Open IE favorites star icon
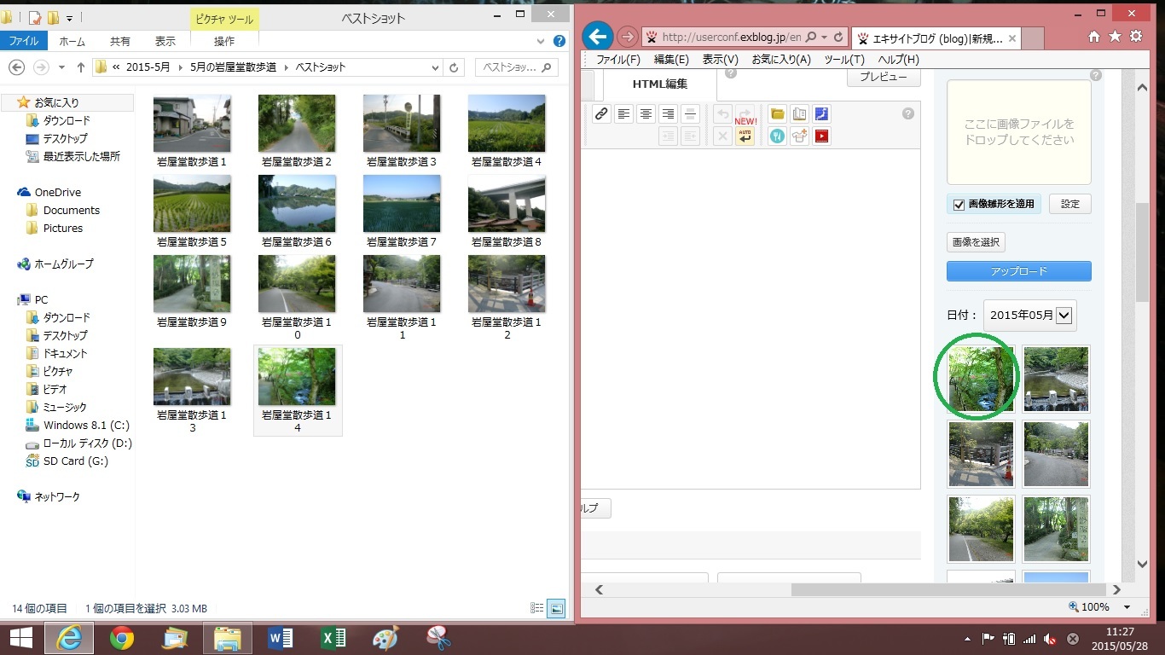 [1115, 37]
